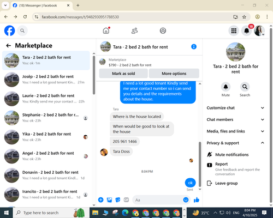This screenshot has width=273, height=218.
Task: Open notifications bell with 18 badge
Action: click(x=247, y=31)
